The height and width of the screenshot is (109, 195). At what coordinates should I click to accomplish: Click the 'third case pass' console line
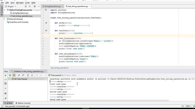click(x=58, y=100)
